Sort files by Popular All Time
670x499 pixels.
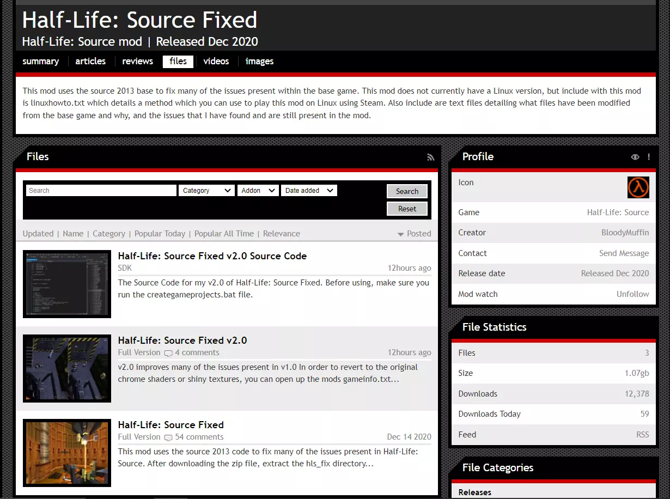coord(224,234)
